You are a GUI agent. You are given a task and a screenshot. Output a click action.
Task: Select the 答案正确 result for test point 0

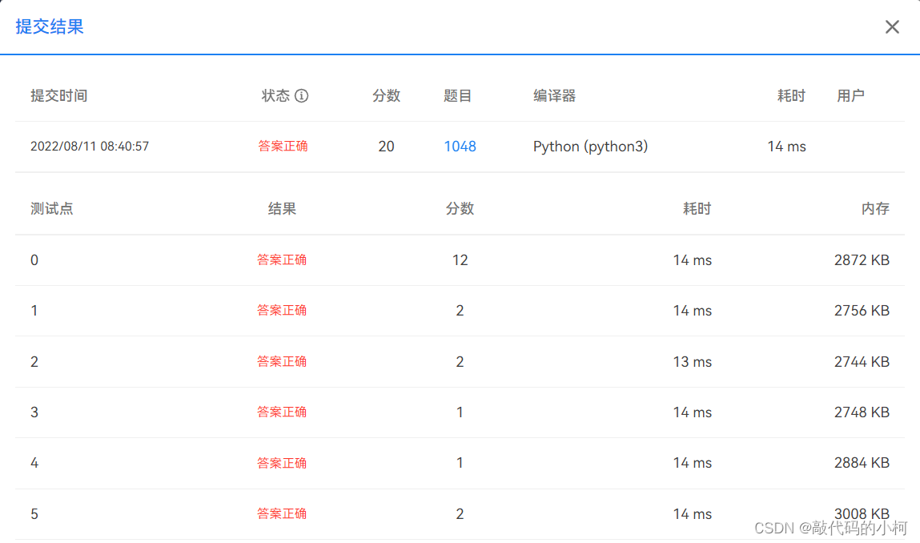coord(283,259)
